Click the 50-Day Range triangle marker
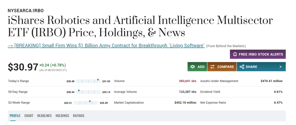The image size is (296, 125). (79, 91)
